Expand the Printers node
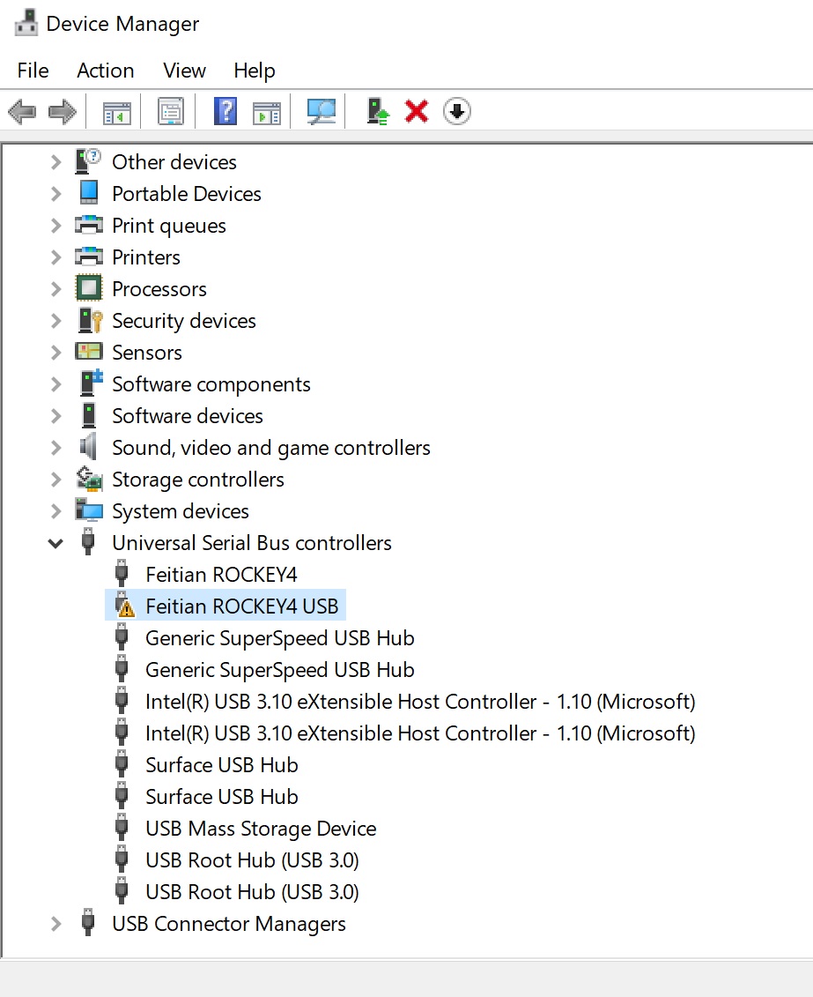The width and height of the screenshot is (813, 997). (x=55, y=257)
